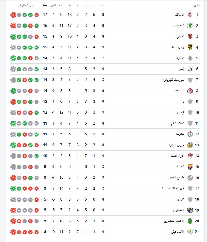The height and width of the screenshot is (242, 207).
Task: Click the red loss icon in Petrojet row
Action: [30, 91]
